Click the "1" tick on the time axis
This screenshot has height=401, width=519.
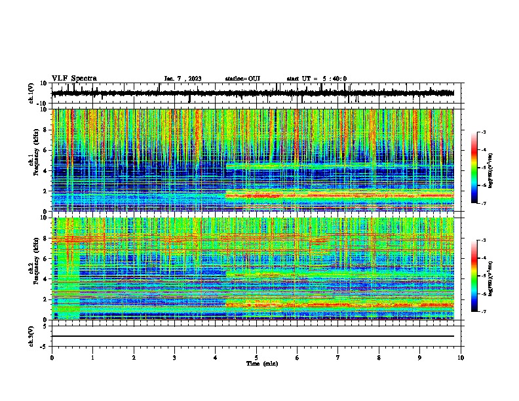[92, 358]
